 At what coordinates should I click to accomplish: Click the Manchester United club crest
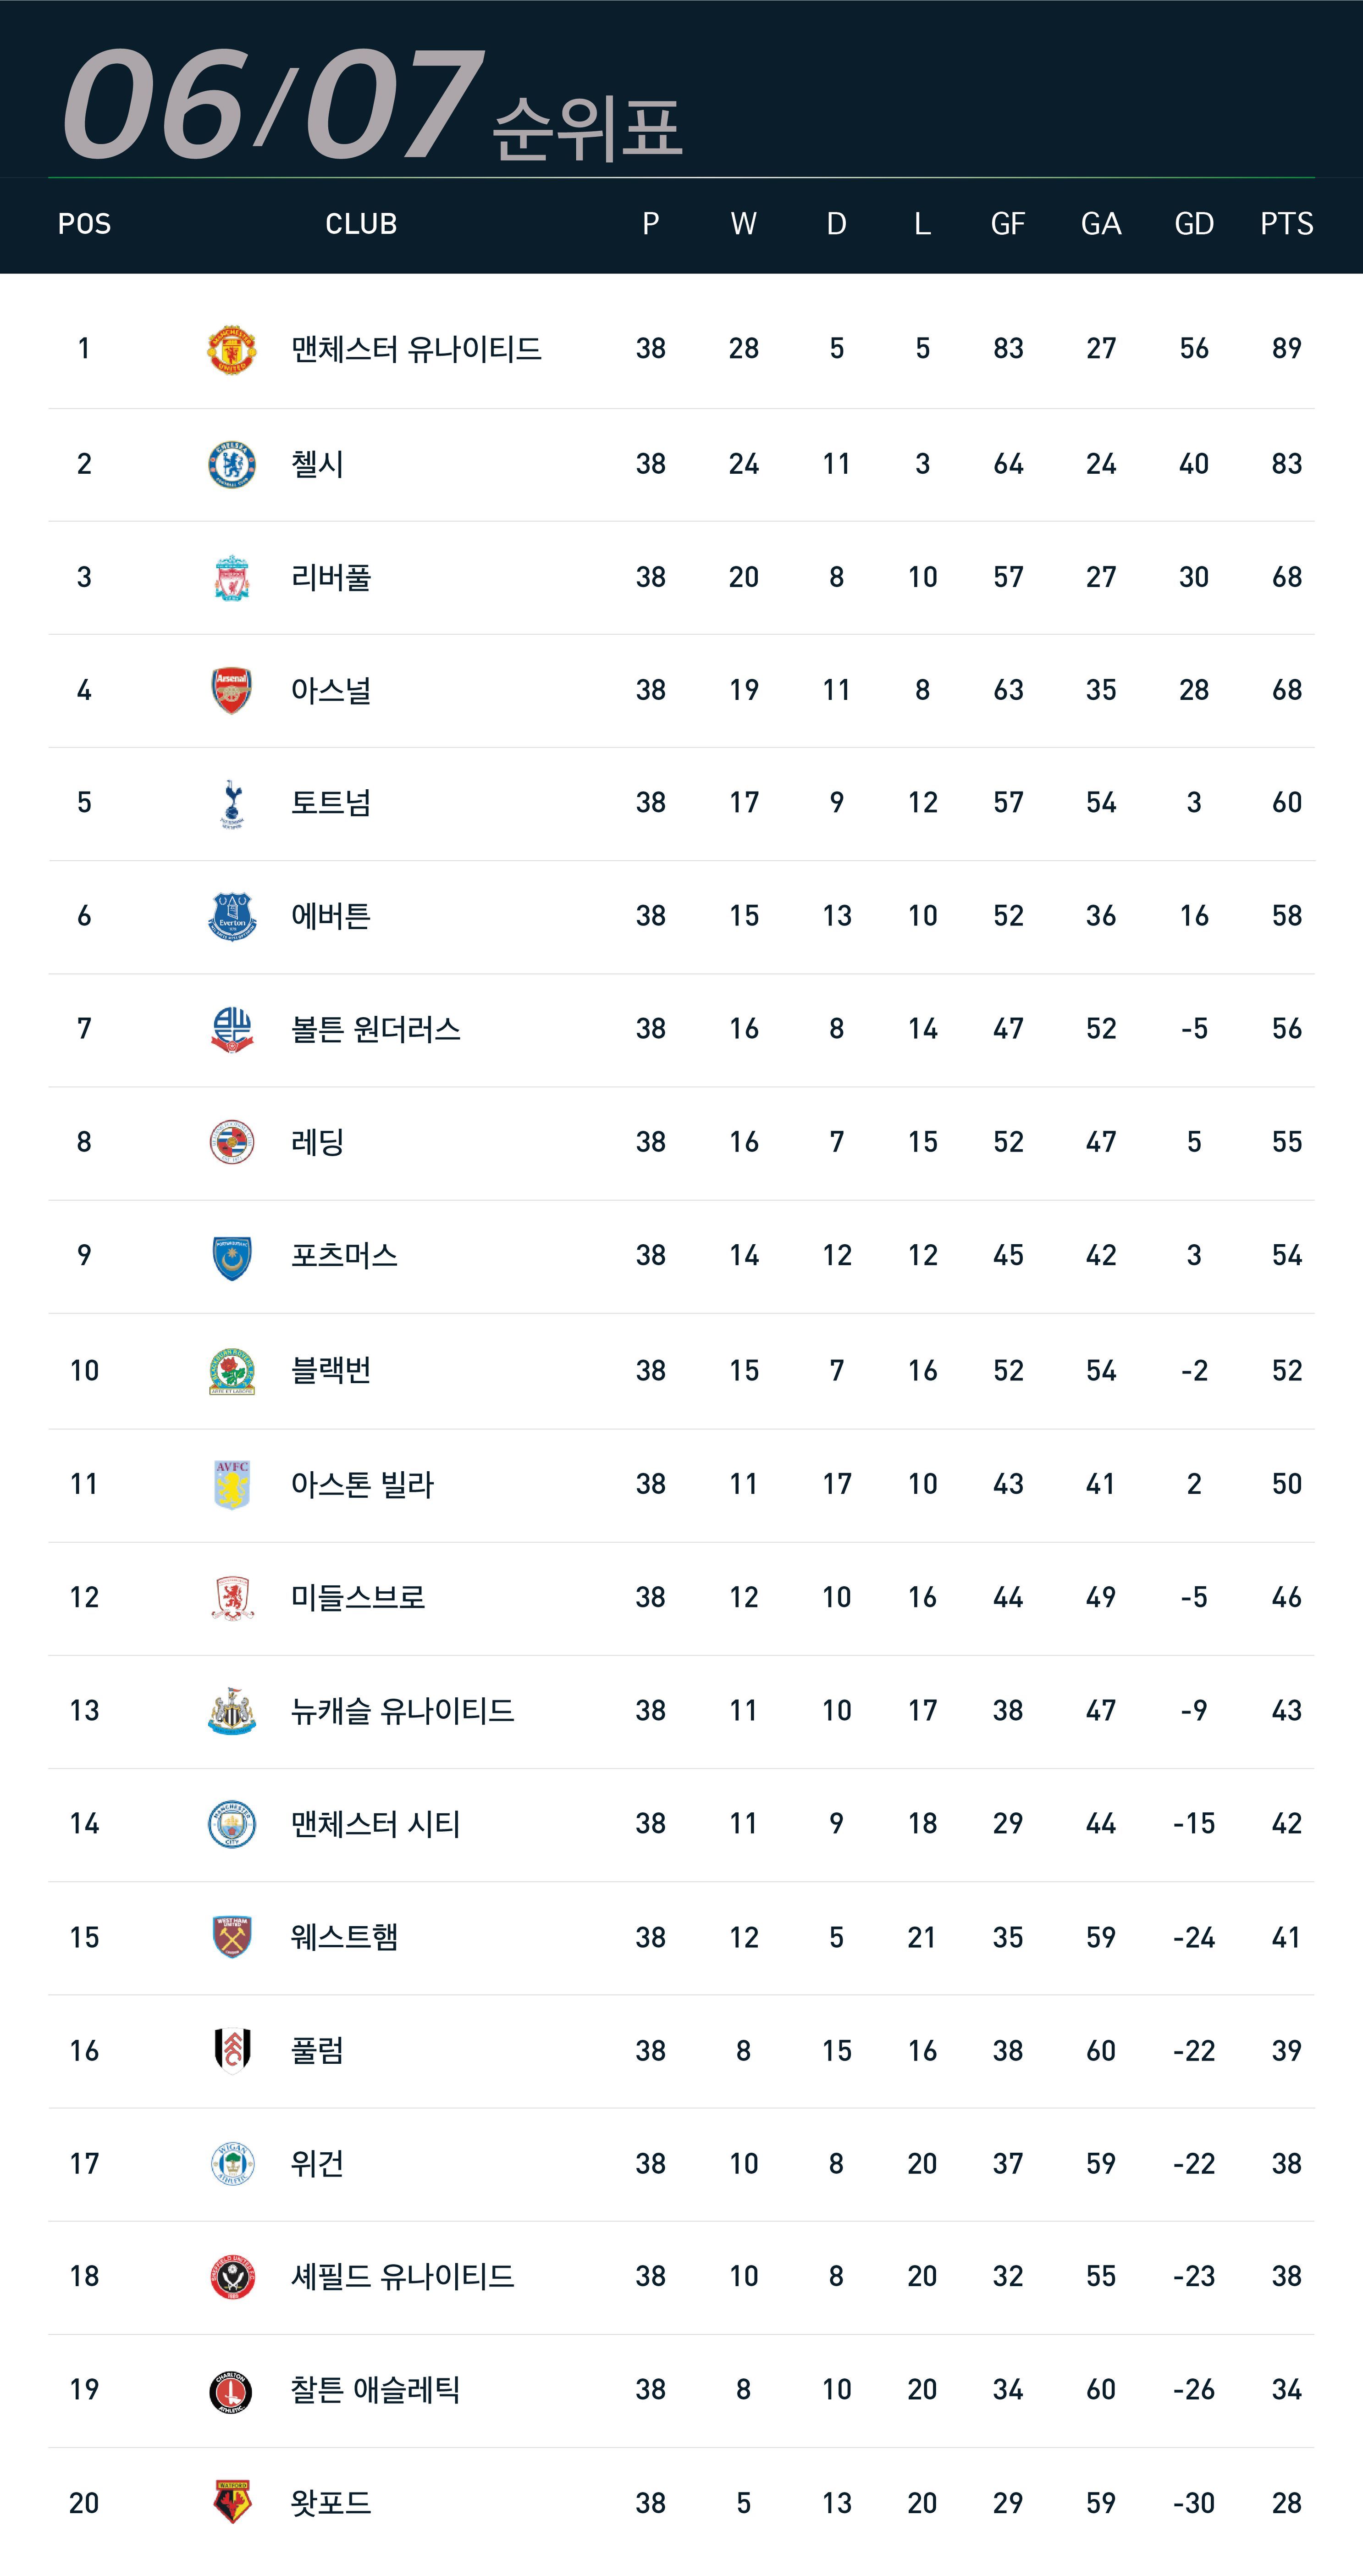[x=232, y=349]
